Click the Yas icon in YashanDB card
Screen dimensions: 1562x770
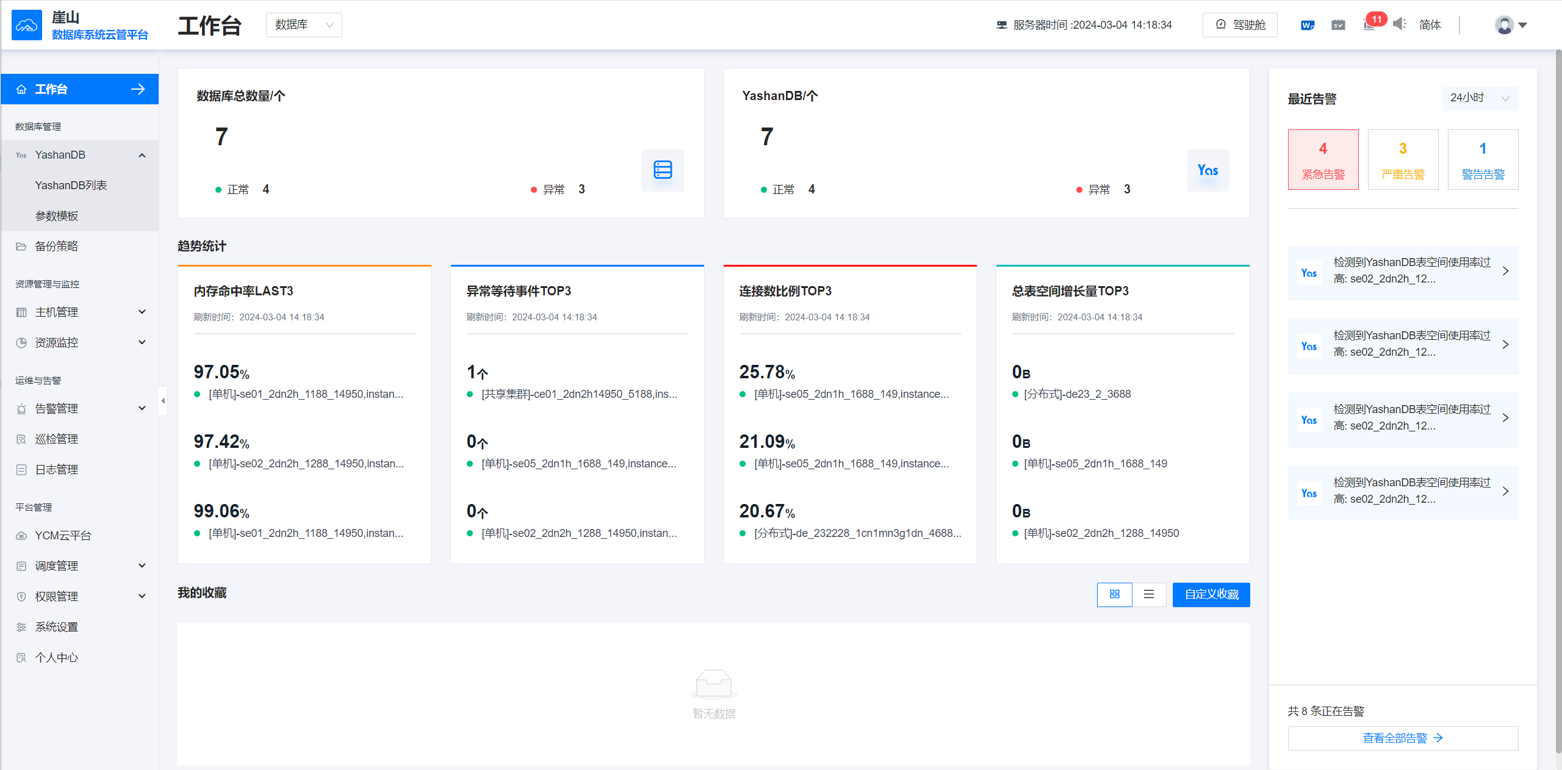click(1207, 170)
